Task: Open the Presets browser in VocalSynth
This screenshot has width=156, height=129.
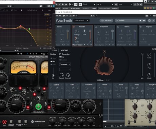Action: tap(126, 20)
